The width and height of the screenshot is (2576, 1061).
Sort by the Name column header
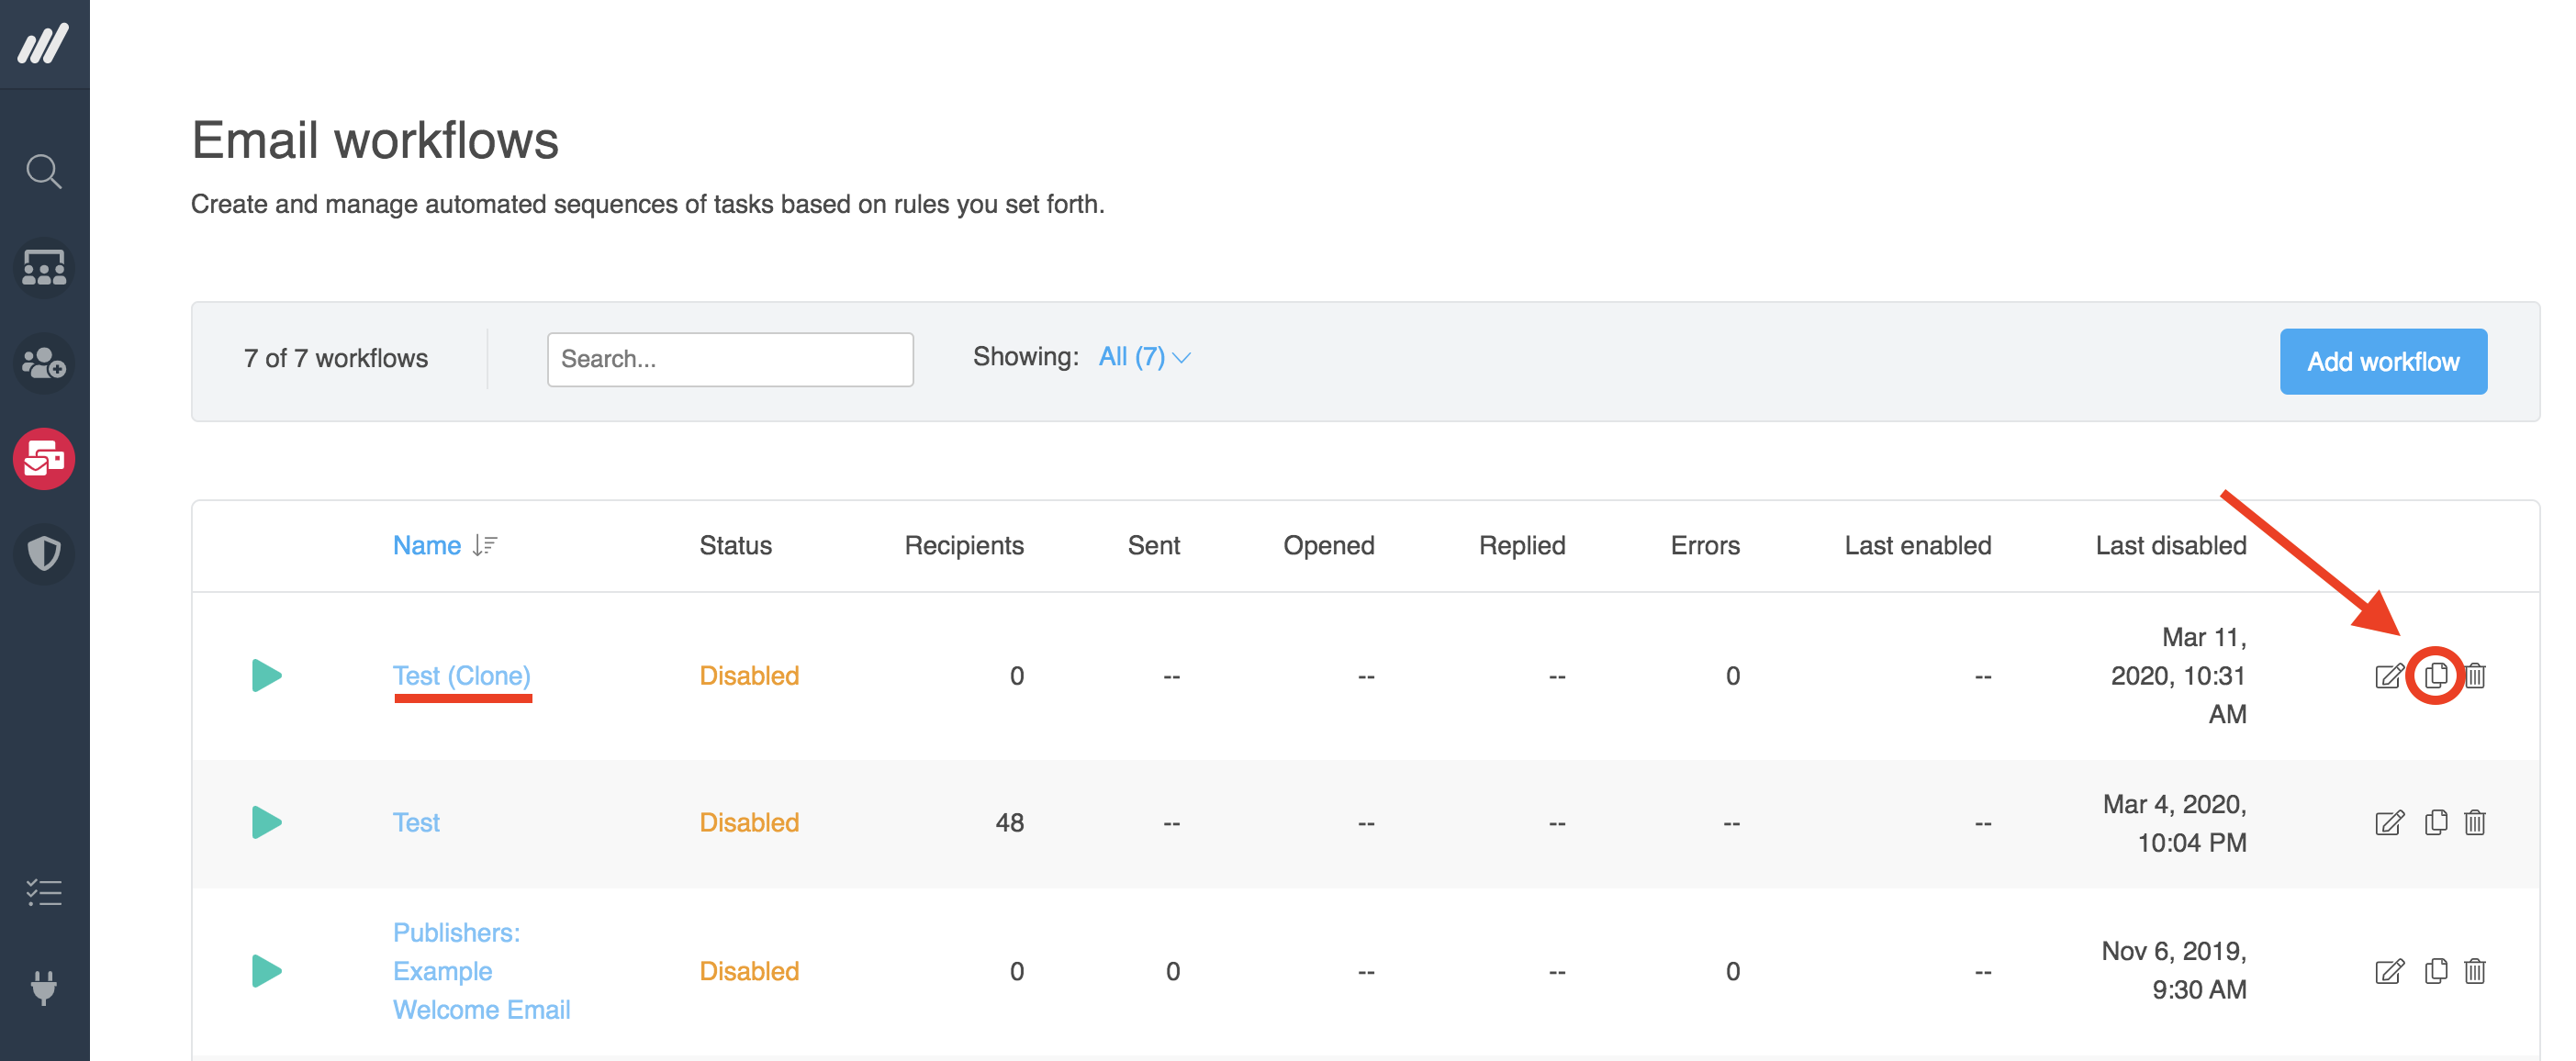pyautogui.click(x=427, y=546)
